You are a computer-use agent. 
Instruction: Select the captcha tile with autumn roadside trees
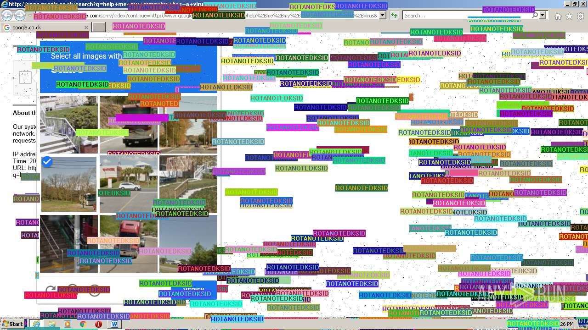point(188,124)
